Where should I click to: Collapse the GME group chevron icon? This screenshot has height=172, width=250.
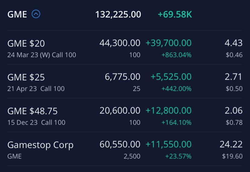(36, 14)
